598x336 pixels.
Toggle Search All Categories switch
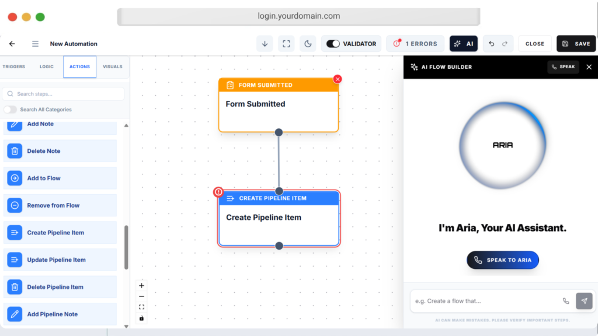(10, 110)
